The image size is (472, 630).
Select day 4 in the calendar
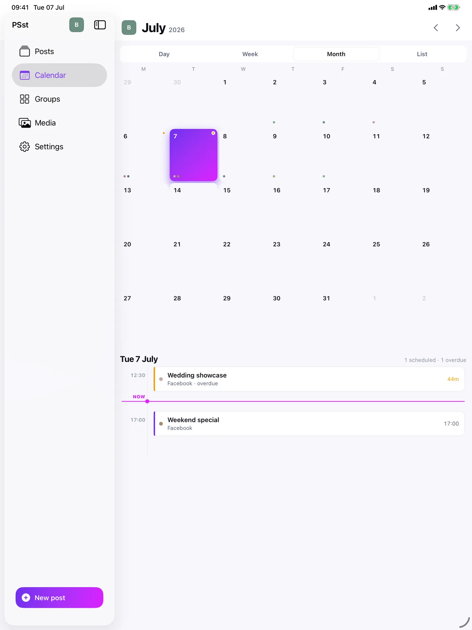(392, 101)
